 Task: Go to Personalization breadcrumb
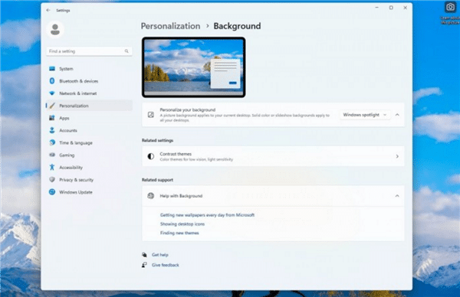click(x=170, y=26)
